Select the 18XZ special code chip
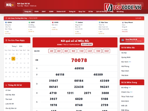The width and height of the screenshot is (148, 111). coord(106,51)
